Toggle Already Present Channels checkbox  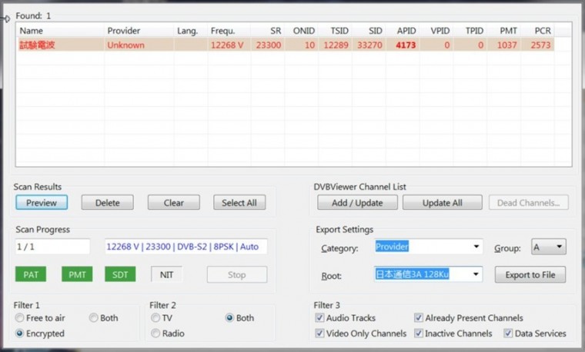pyautogui.click(x=469, y=317)
